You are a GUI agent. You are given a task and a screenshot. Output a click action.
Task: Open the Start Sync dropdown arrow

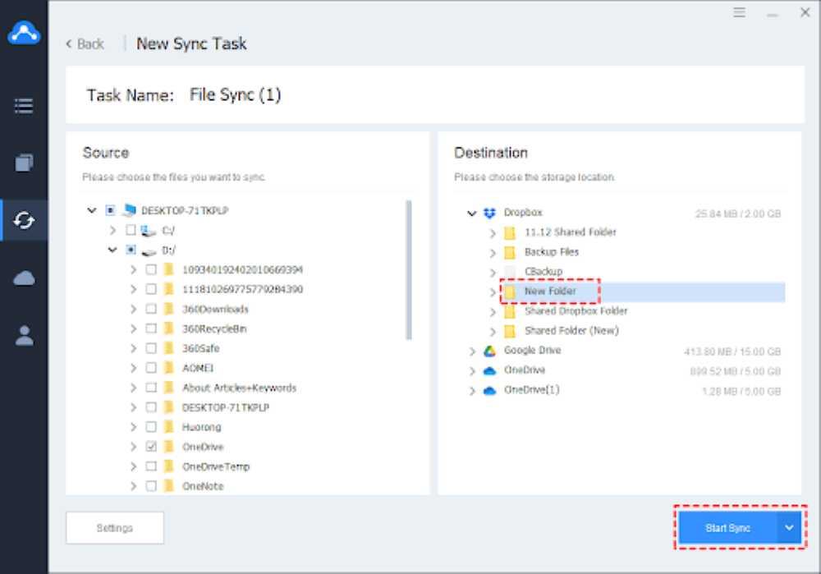789,528
